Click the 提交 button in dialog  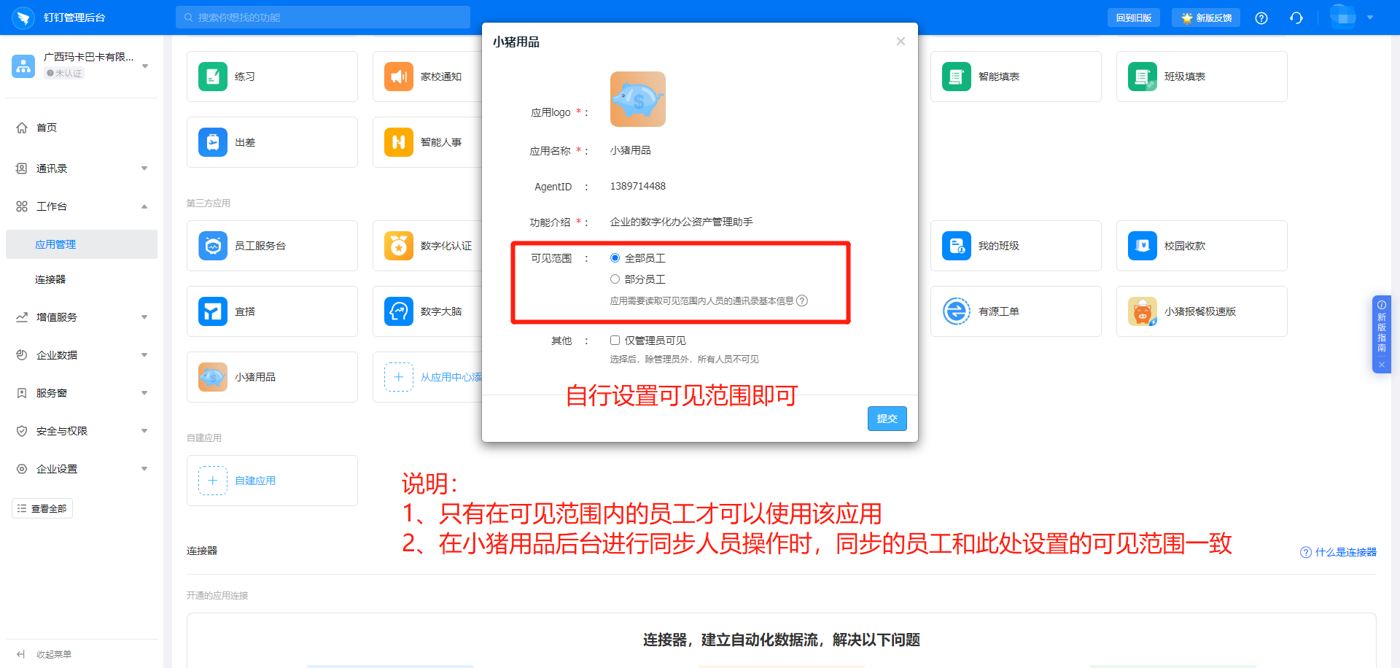click(x=887, y=419)
